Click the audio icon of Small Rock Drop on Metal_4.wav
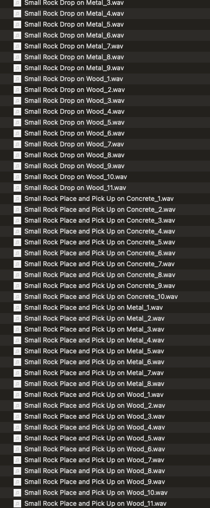 [x=17, y=14]
